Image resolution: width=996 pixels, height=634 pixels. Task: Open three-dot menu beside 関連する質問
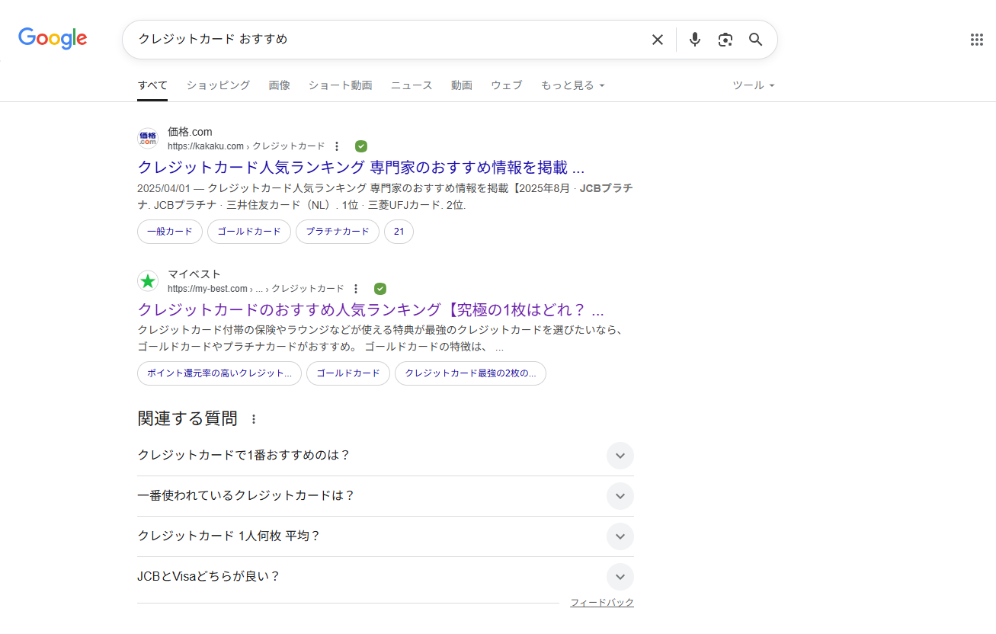(254, 419)
